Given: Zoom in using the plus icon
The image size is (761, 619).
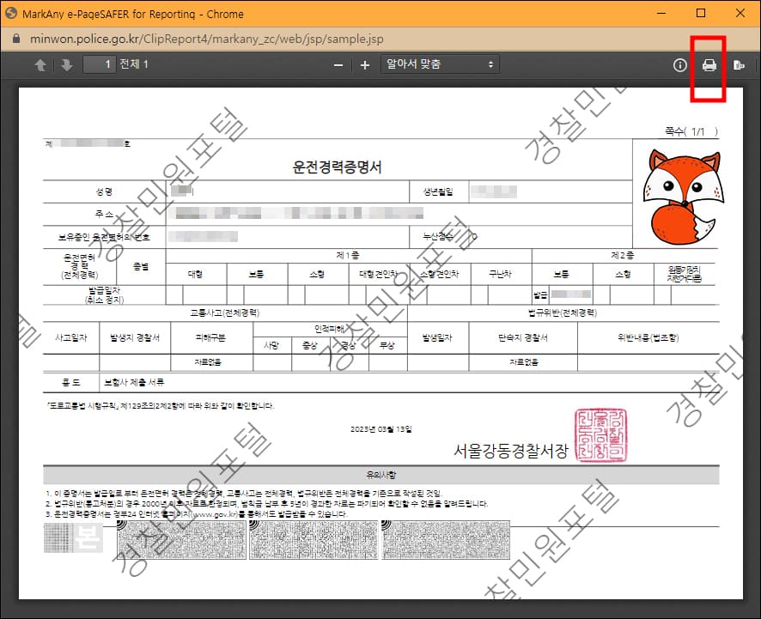Looking at the screenshot, I should click(364, 64).
